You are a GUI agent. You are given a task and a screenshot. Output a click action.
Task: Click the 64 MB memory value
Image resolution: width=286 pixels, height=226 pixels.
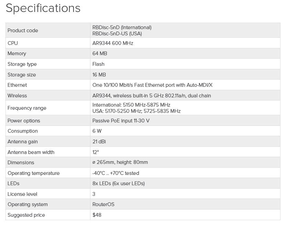click(100, 53)
